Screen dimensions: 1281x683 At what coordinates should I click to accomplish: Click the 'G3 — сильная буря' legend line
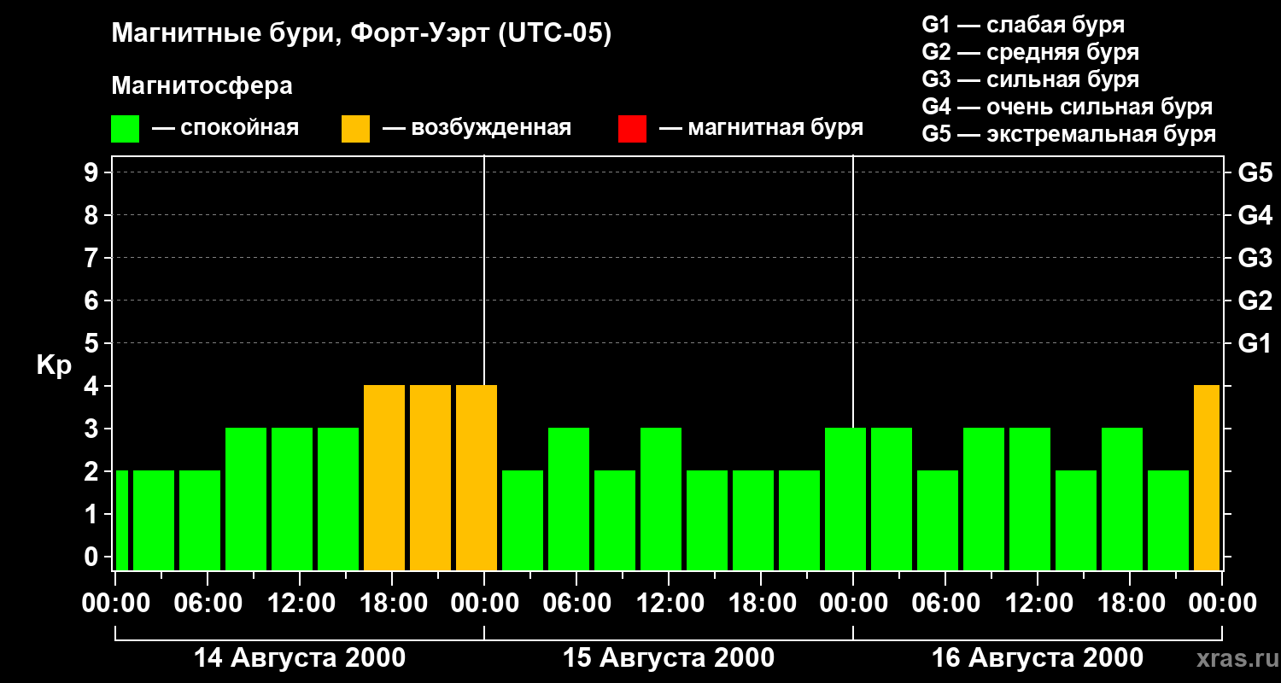(1031, 79)
